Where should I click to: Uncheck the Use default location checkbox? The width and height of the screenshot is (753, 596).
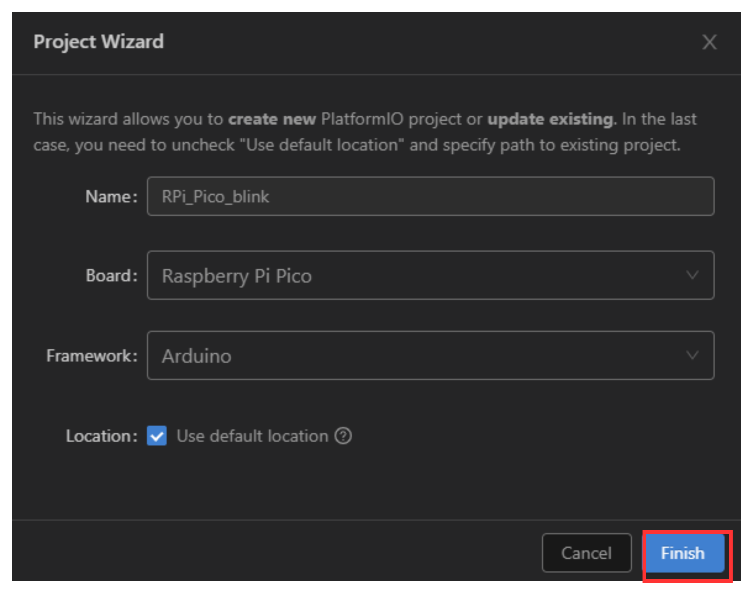157,436
